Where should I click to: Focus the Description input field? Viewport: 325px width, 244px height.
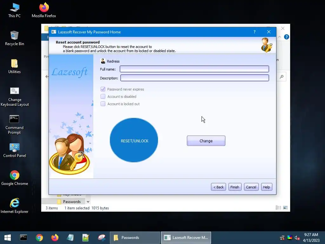195,78
